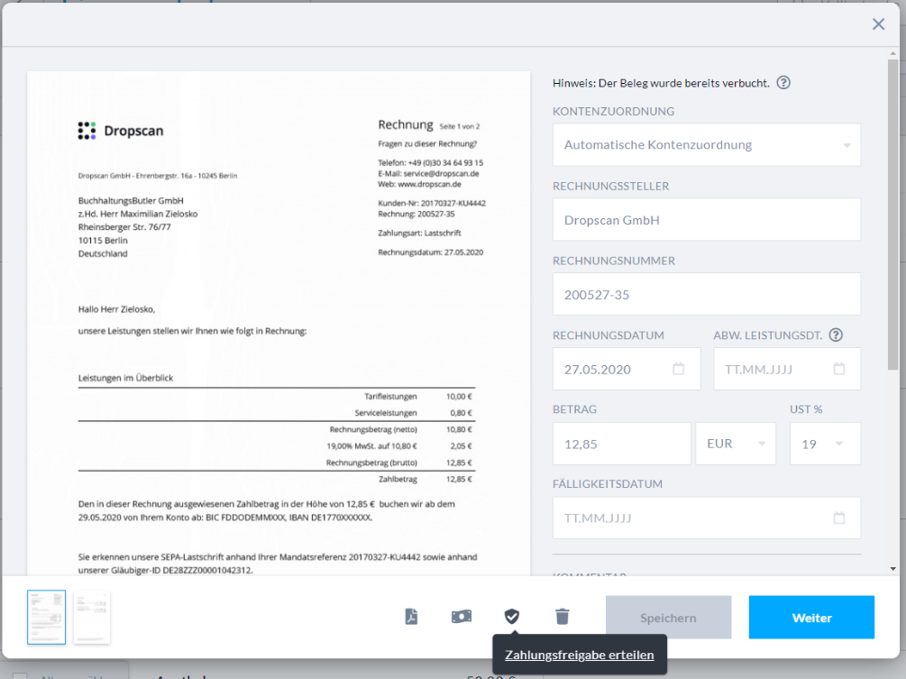Click the Betrag amount field
Screen dimensions: 906x679
tap(621, 444)
